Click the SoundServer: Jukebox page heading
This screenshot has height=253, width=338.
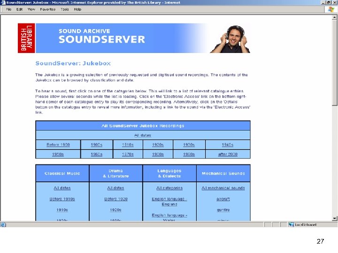pyautogui.click(x=73, y=63)
